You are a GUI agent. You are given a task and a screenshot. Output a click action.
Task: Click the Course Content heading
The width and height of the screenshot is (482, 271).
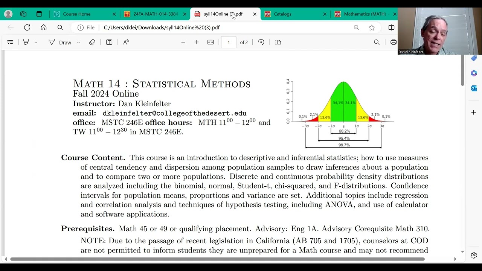tap(93, 158)
